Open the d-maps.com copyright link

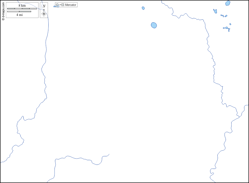coord(3,11)
